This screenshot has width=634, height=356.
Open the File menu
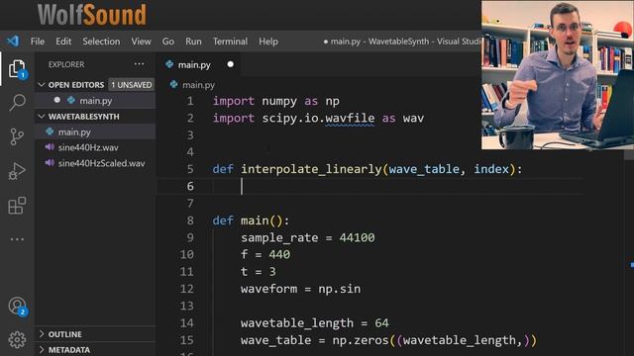pyautogui.click(x=38, y=42)
